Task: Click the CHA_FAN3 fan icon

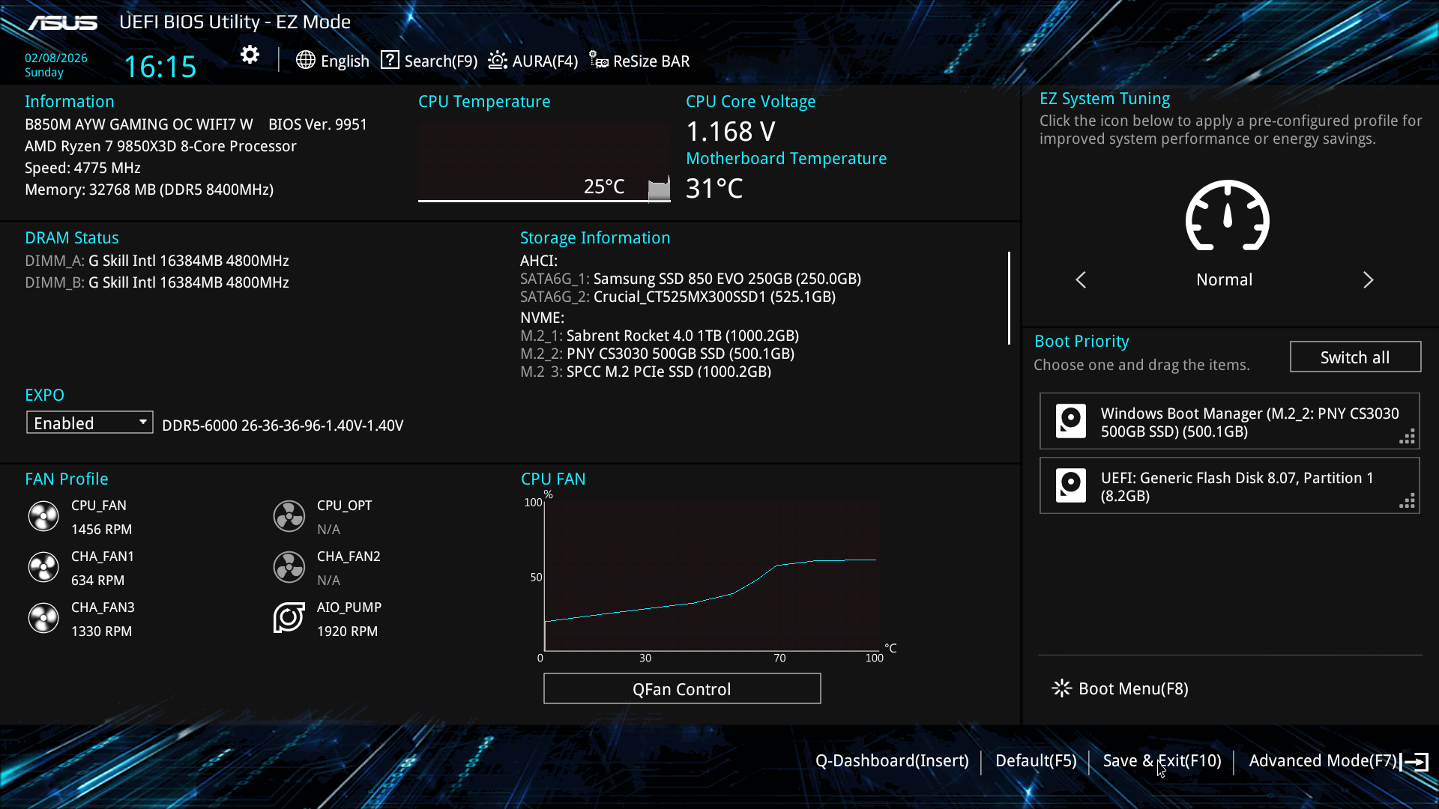Action: (43, 618)
